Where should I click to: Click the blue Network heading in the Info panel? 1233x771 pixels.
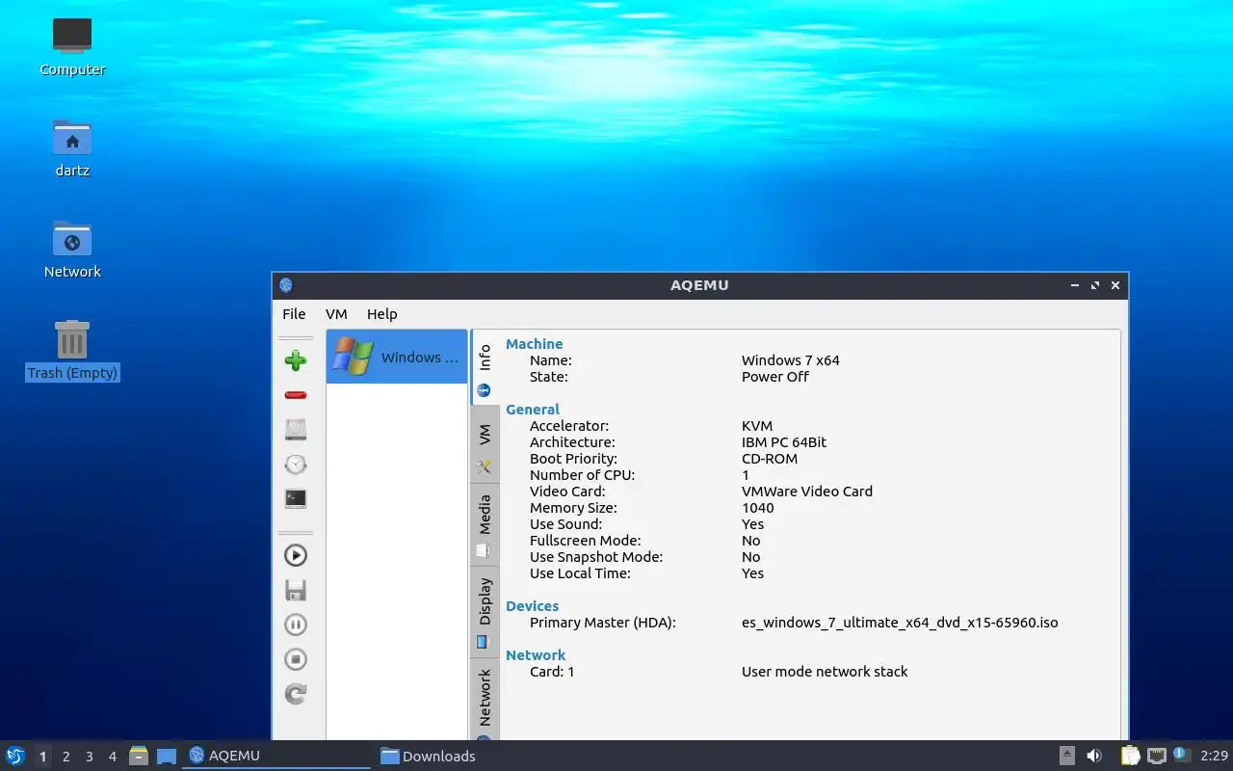pyautogui.click(x=536, y=655)
